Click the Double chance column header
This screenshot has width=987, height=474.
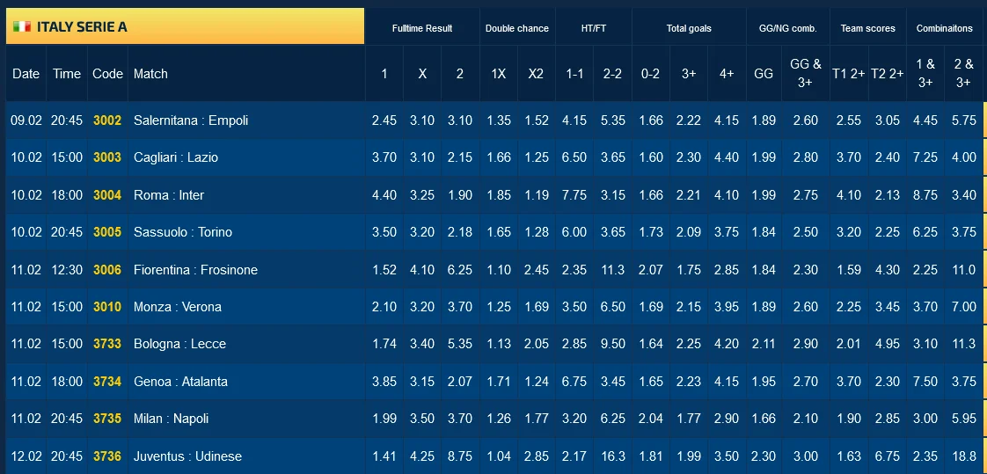[x=517, y=28]
